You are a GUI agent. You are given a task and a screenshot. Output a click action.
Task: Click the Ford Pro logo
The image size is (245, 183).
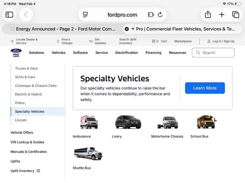click(16, 53)
